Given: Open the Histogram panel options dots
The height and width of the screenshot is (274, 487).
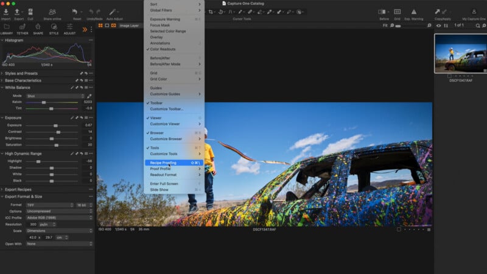Looking at the screenshot, I should [91, 40].
